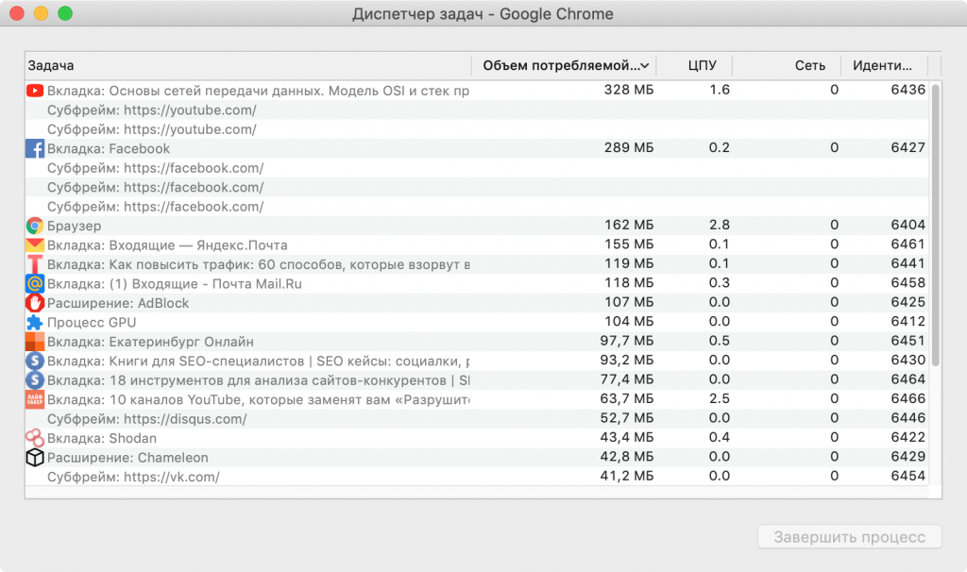Screen dimensions: 967x572
Task: Select the Основы сетей передачи данных tab row
Action: [477, 91]
